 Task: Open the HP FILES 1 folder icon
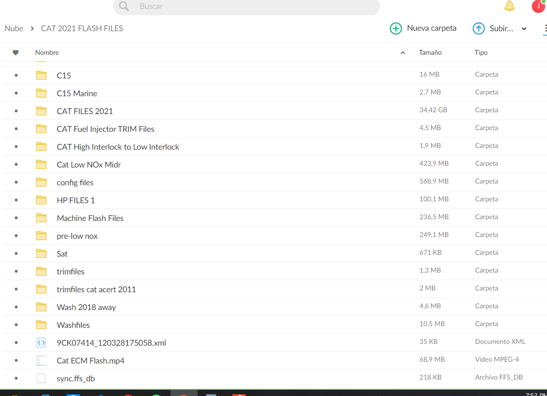[41, 200]
